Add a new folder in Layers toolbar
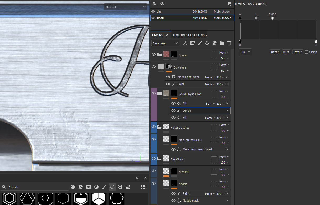 (x=222, y=43)
